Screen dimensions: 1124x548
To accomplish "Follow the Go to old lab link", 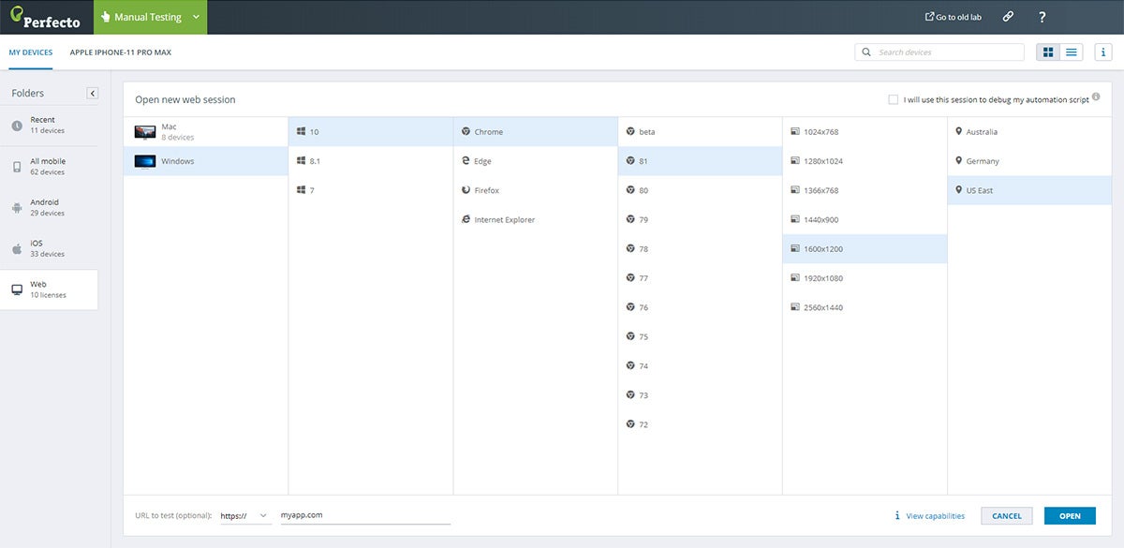I will (953, 16).
